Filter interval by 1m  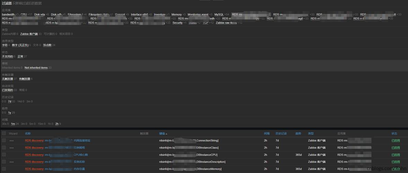tap(13, 124)
